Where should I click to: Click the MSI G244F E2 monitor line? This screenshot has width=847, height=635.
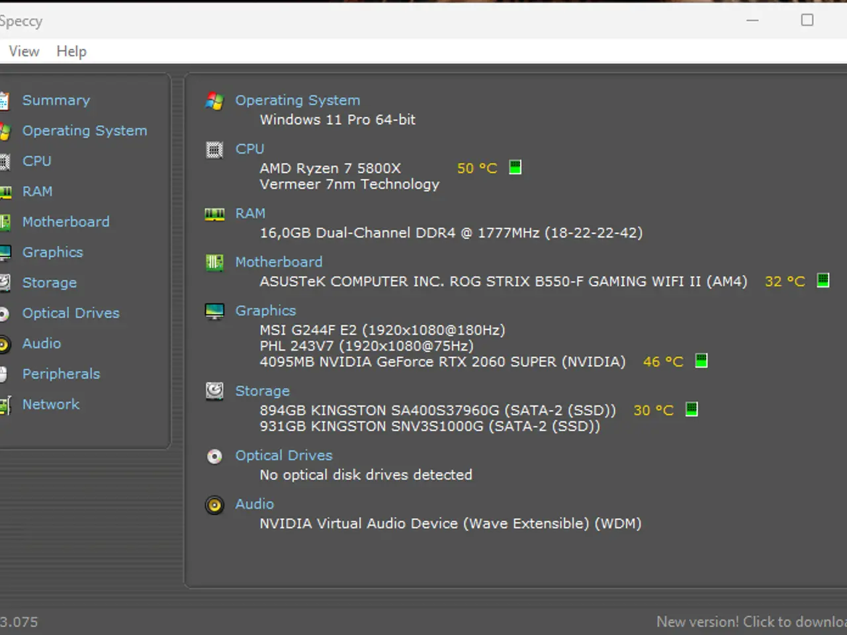tap(382, 330)
